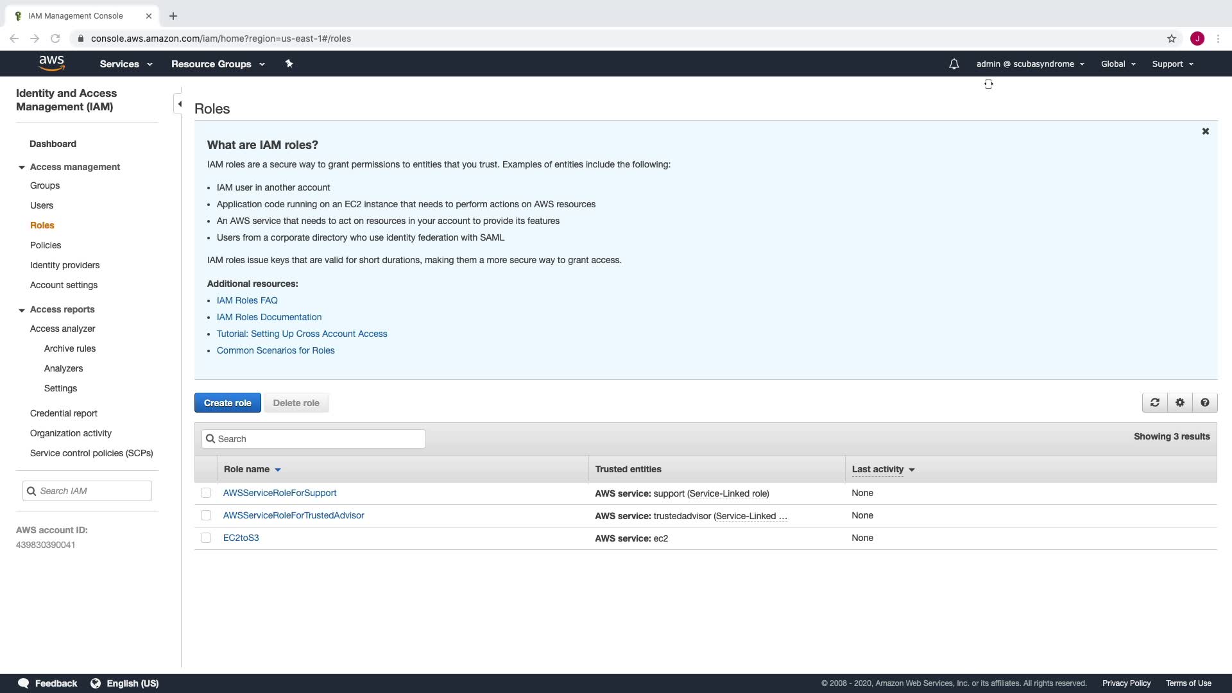Screen dimensions: 1232x693
Task: Open the IAM Roles FAQ link
Action: tap(247, 300)
